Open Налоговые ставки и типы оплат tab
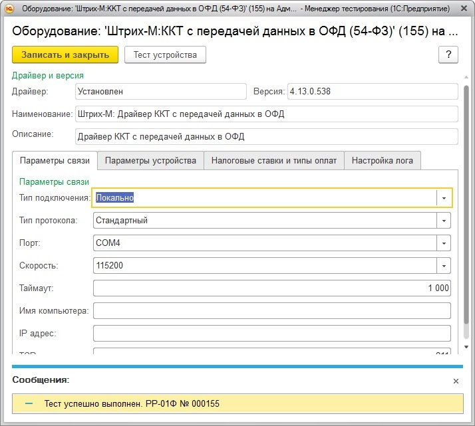 pos(273,161)
